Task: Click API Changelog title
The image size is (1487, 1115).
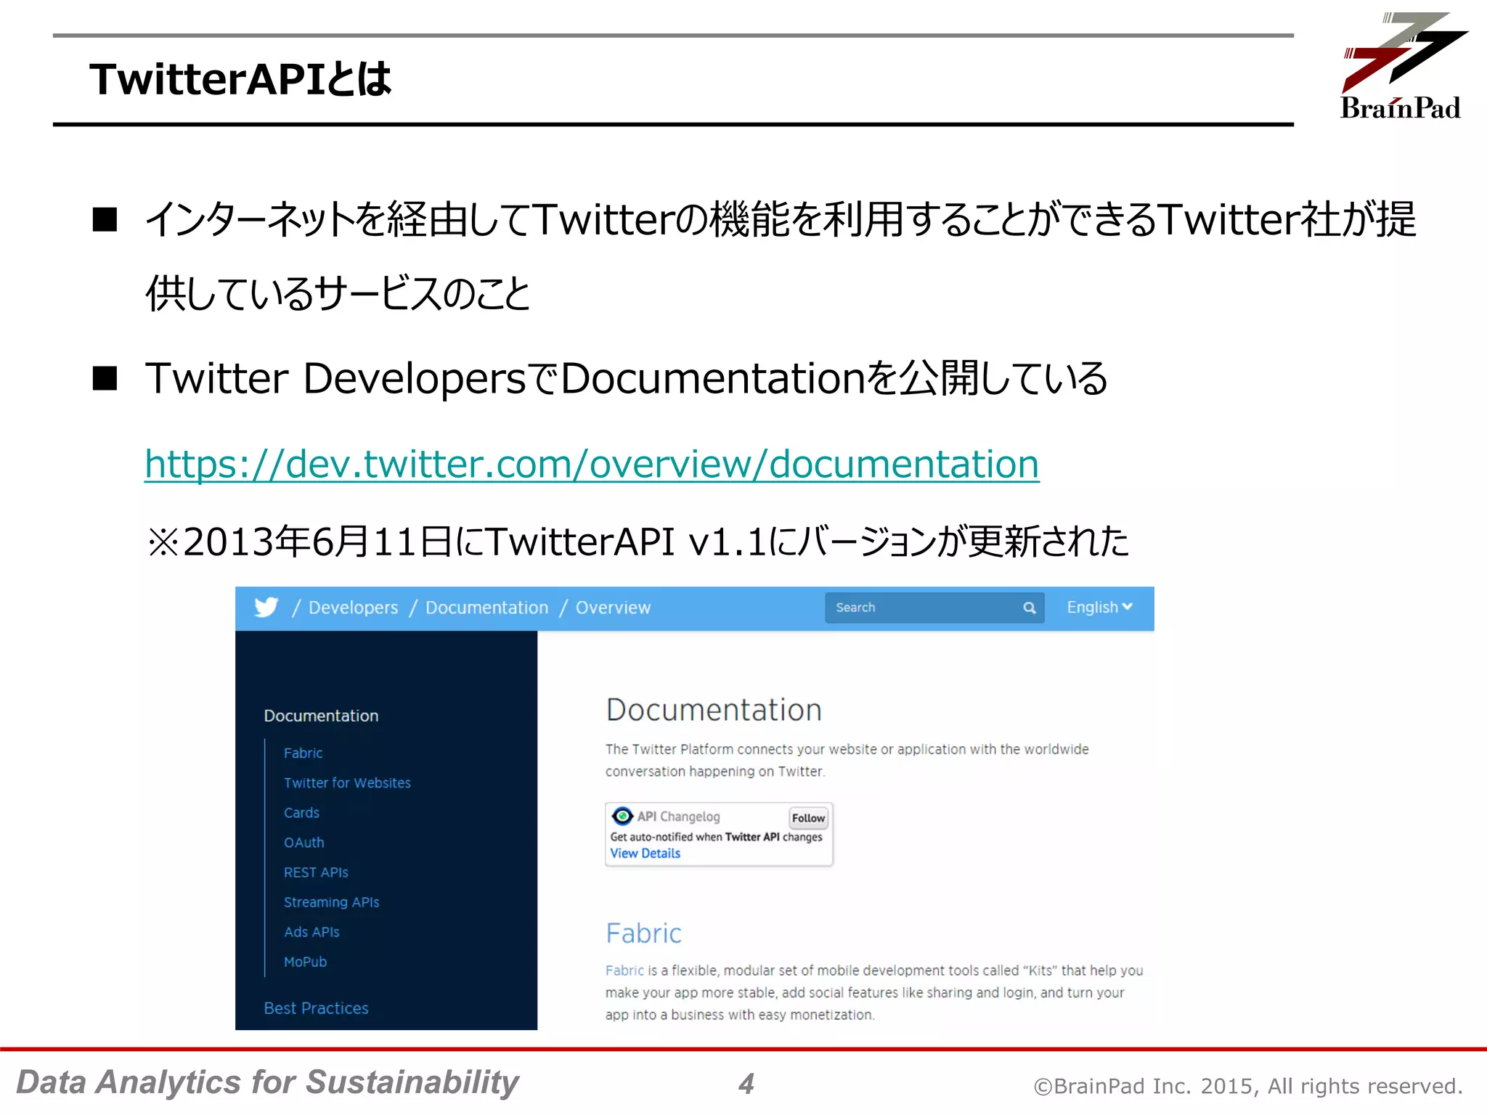Action: [x=678, y=817]
